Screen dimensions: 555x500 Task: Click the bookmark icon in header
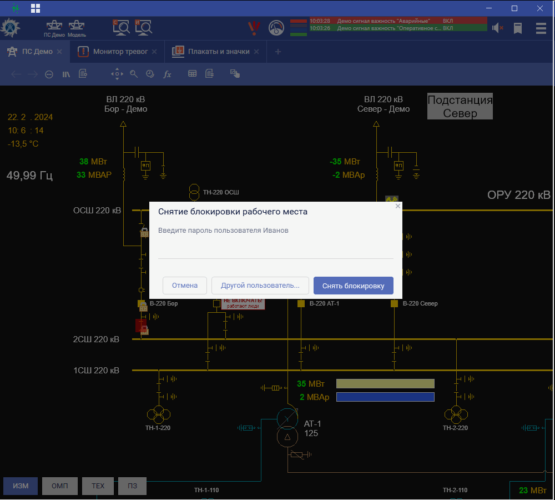coord(518,28)
